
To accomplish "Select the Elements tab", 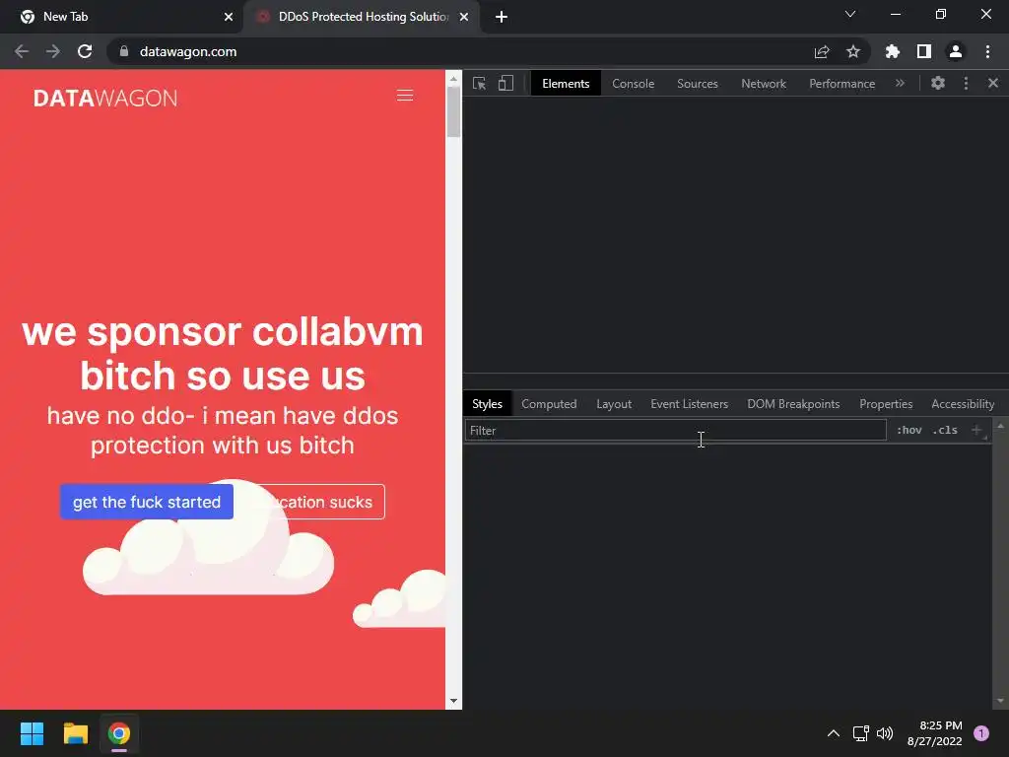I will coord(566,84).
